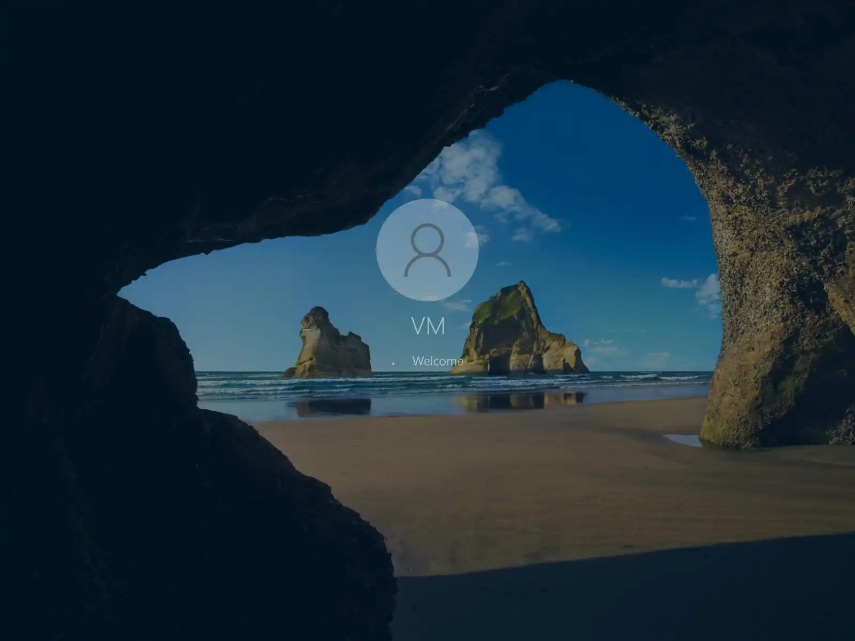Click the round user avatar picture

427,250
